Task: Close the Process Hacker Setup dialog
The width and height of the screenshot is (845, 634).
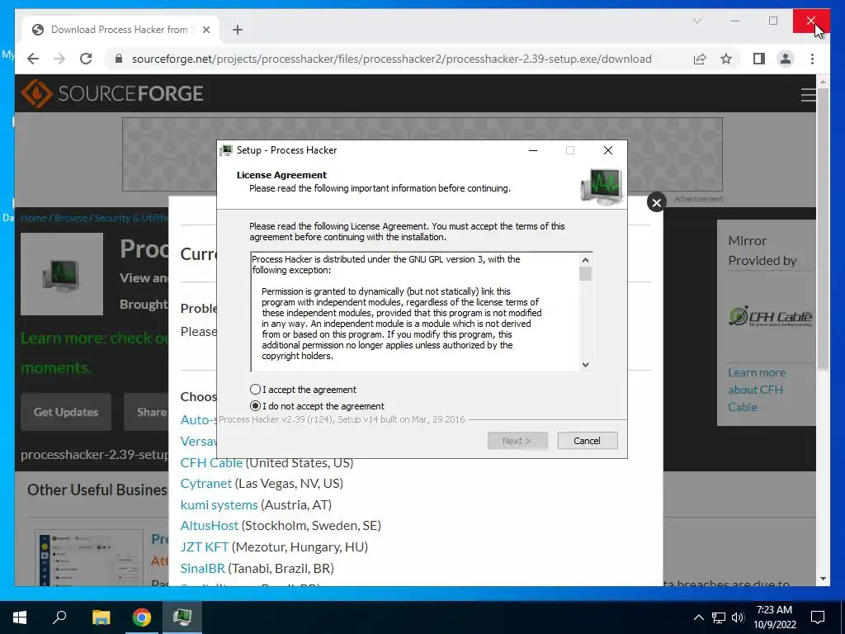Action: (x=608, y=150)
